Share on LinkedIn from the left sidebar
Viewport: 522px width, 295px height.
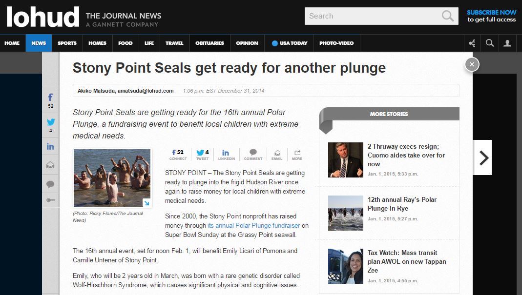50,147
